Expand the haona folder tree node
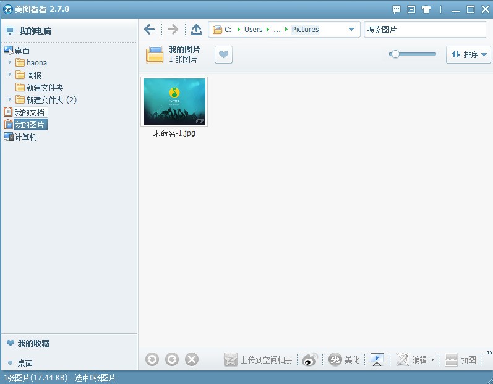493x384 pixels. click(10, 62)
